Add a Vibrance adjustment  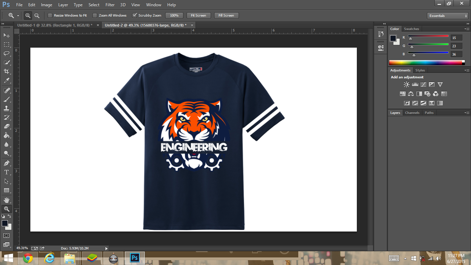[x=440, y=84]
